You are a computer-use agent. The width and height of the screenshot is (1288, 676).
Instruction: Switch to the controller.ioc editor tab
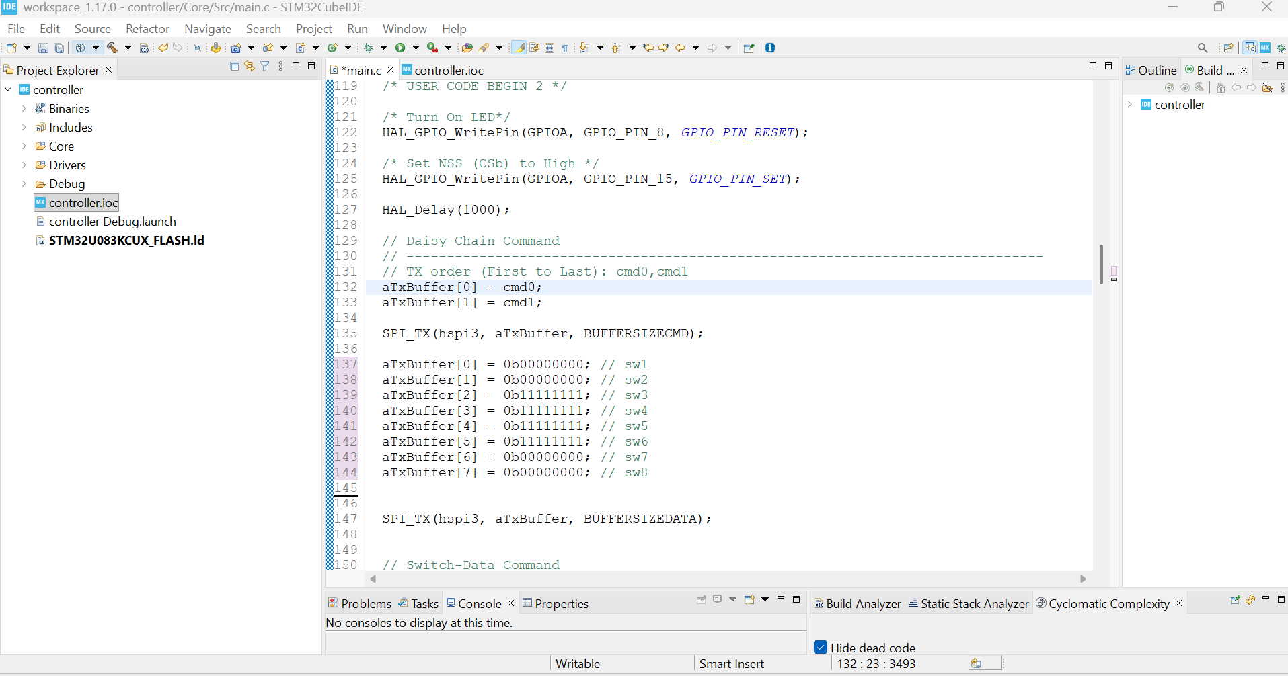448,70
